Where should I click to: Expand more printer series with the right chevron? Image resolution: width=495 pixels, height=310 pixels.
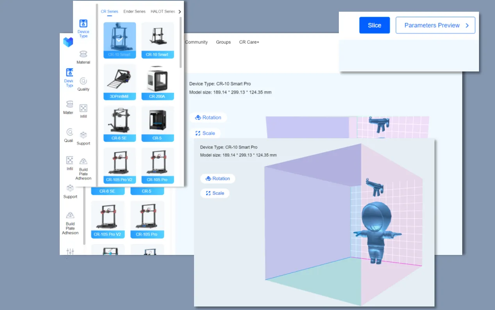tap(180, 12)
